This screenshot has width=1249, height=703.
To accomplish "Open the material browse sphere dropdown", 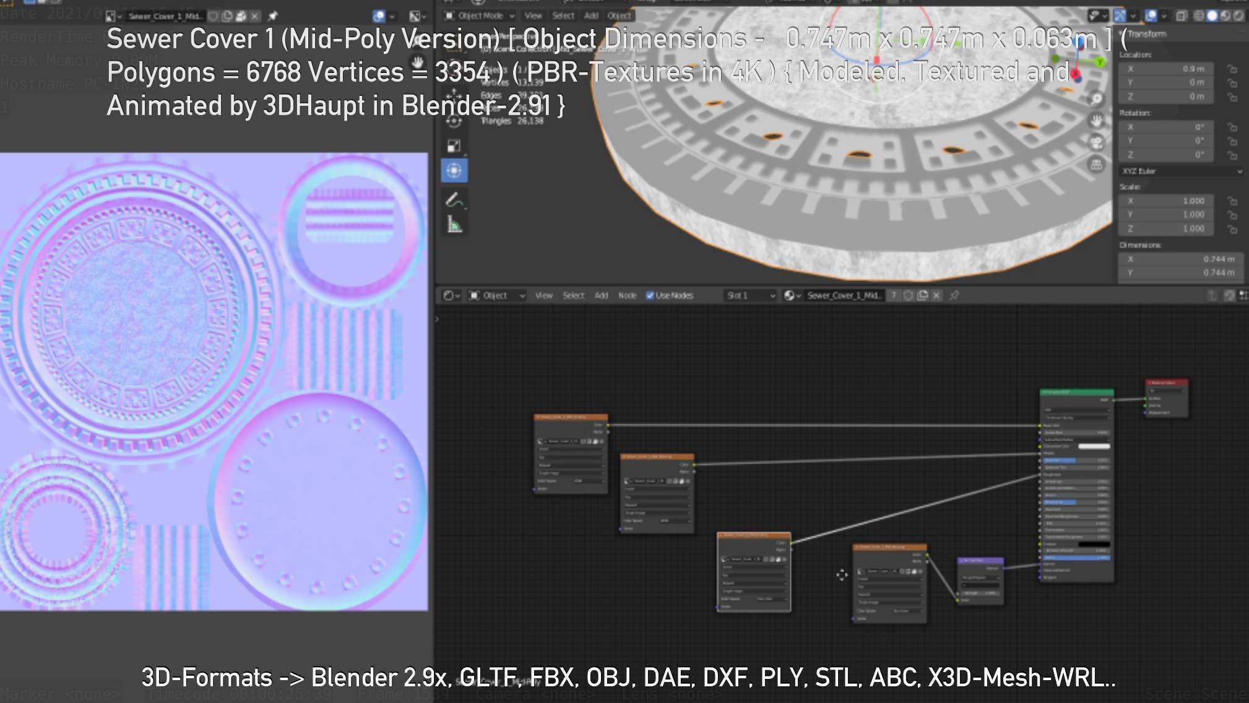I will [792, 296].
